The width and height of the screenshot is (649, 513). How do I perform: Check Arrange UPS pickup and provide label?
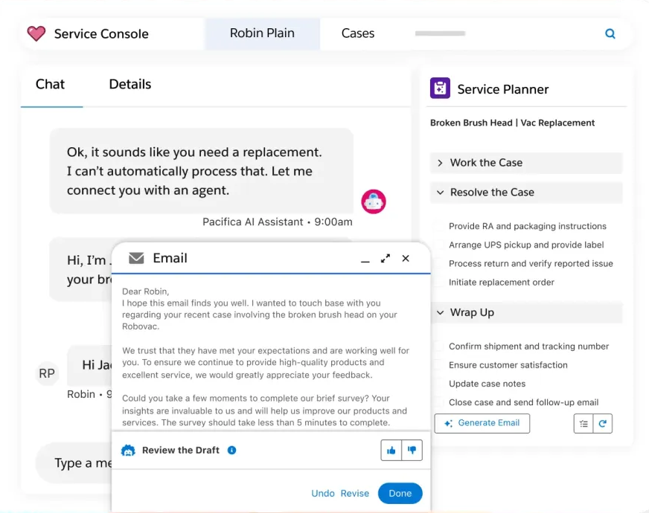438,245
